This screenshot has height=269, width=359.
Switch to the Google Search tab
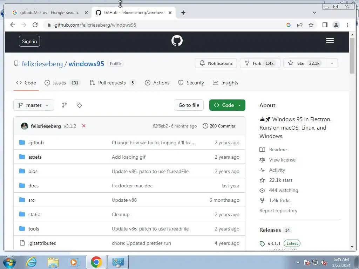click(49, 13)
